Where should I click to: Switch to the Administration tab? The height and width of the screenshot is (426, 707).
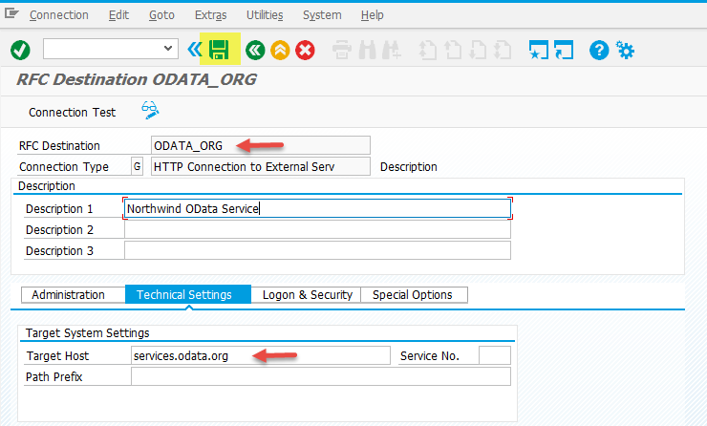click(x=67, y=295)
